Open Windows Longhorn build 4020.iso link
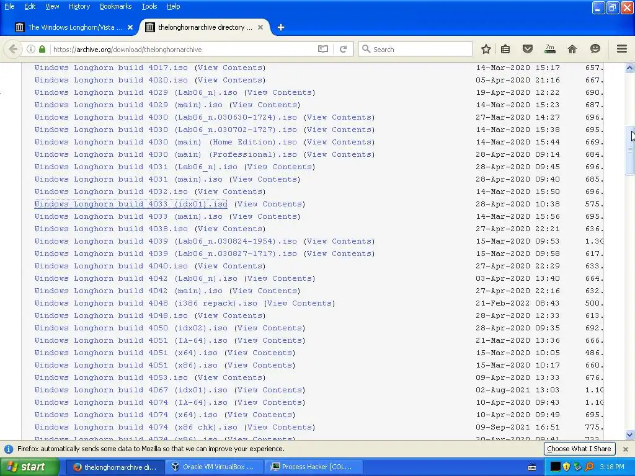The height and width of the screenshot is (476, 635). click(x=111, y=80)
